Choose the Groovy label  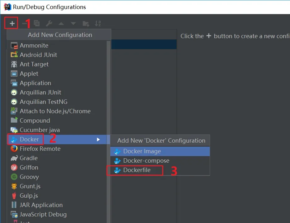pyautogui.click(x=29, y=177)
